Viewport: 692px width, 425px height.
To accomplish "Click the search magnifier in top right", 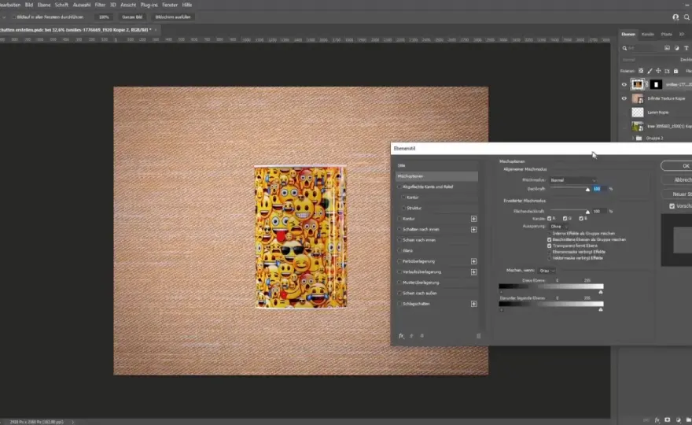I will (x=686, y=17).
